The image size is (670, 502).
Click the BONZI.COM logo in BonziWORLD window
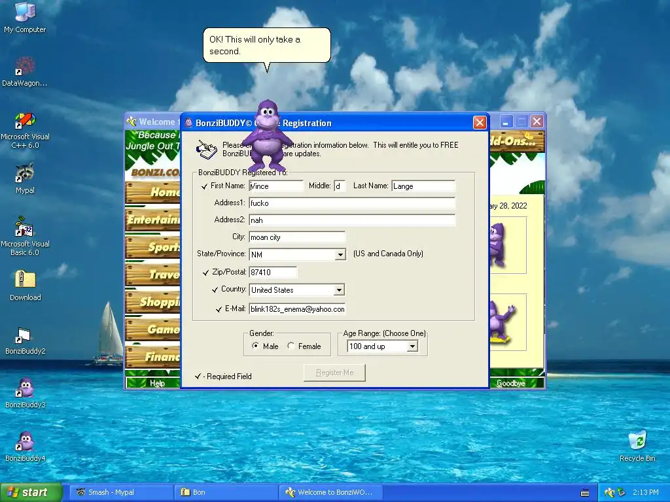(154, 173)
